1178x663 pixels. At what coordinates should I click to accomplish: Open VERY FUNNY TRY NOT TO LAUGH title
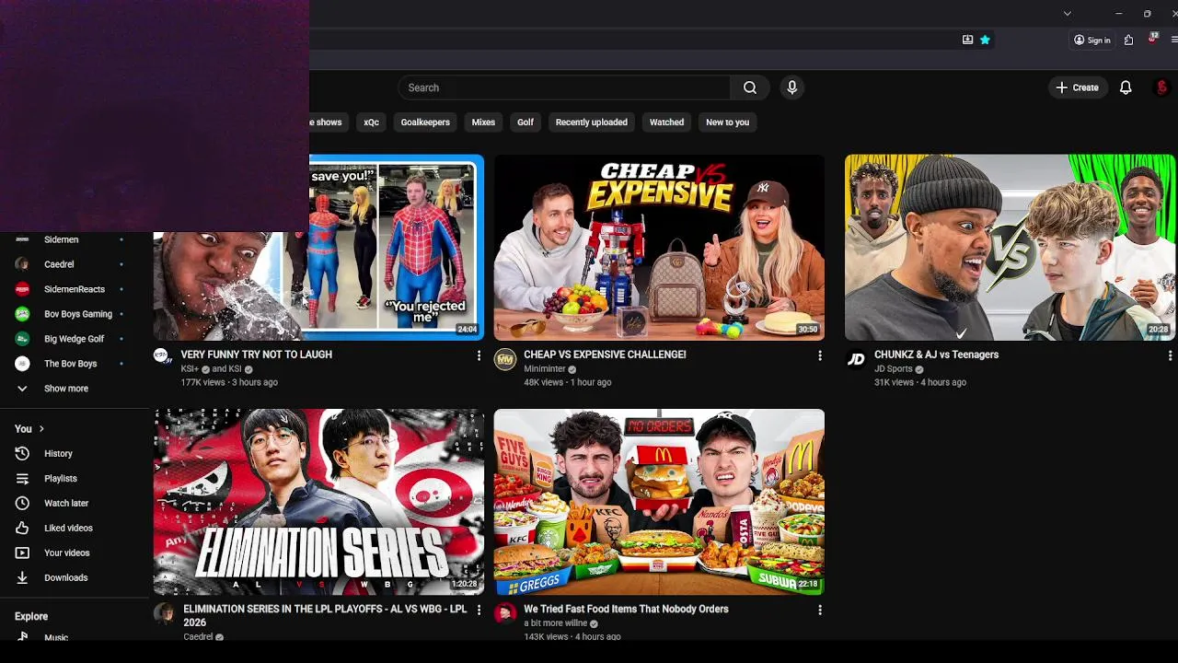[257, 355]
